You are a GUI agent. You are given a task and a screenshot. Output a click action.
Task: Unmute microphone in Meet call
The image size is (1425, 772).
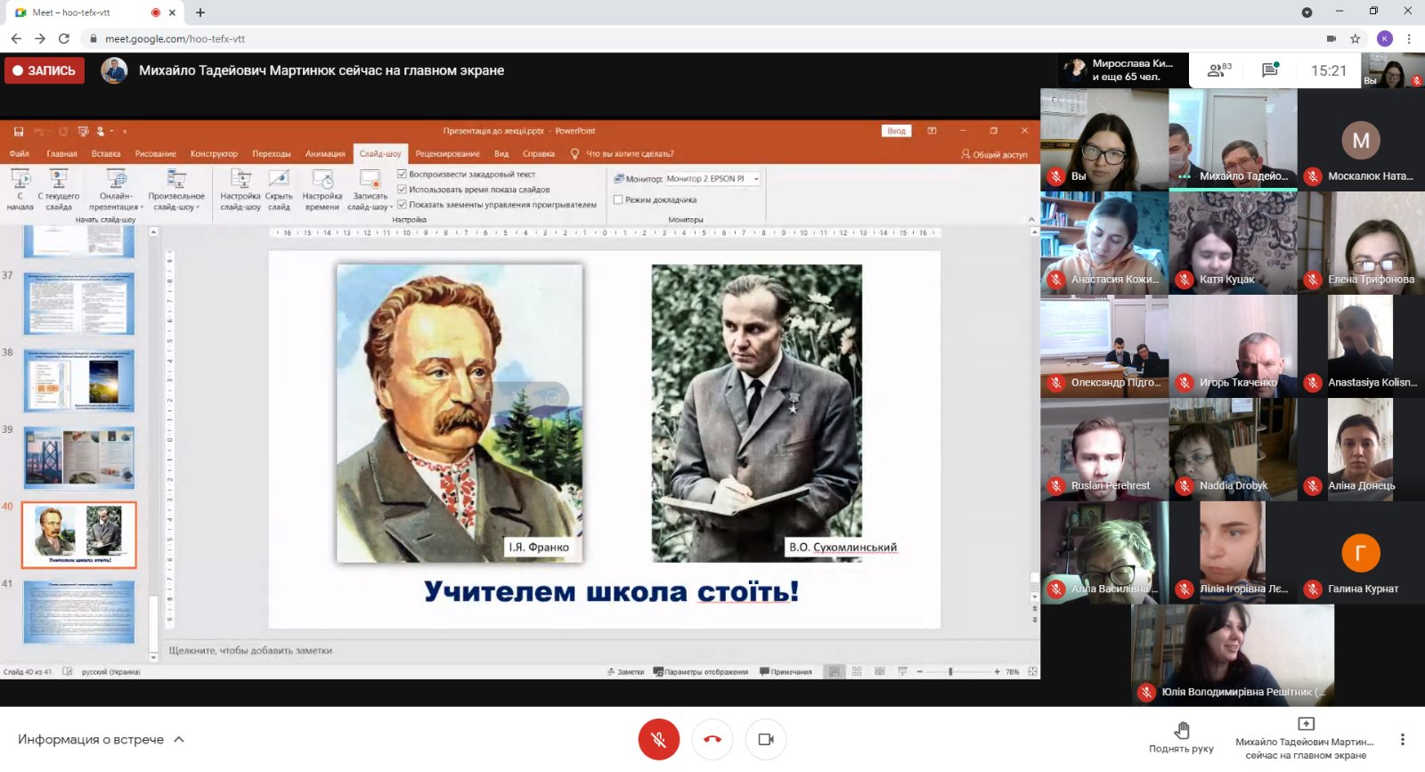[658, 739]
